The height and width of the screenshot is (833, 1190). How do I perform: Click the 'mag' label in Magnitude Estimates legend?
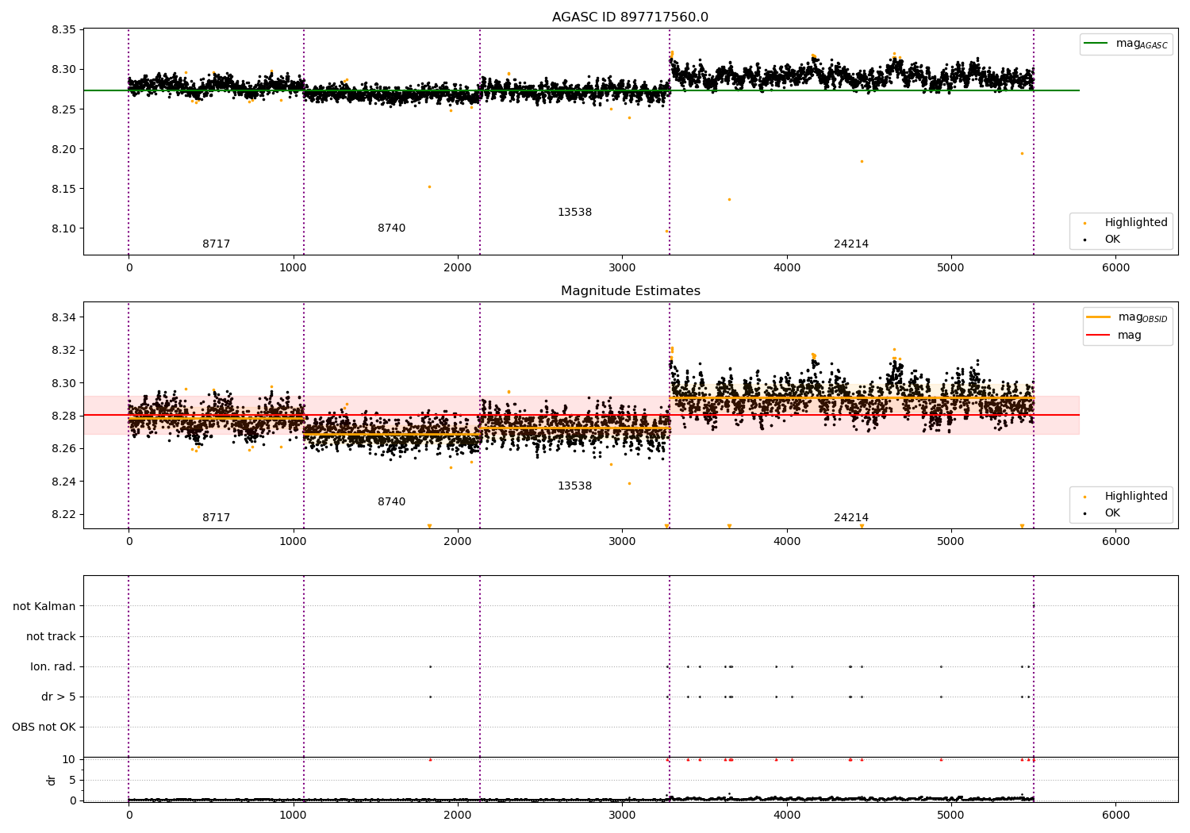point(1129,336)
